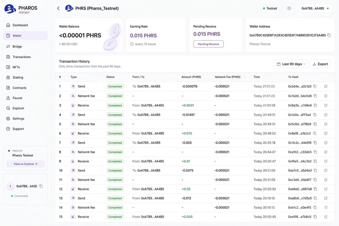Viewport: 339px width, 226px height.
Task: Open the NFTs section
Action: coord(25,67)
